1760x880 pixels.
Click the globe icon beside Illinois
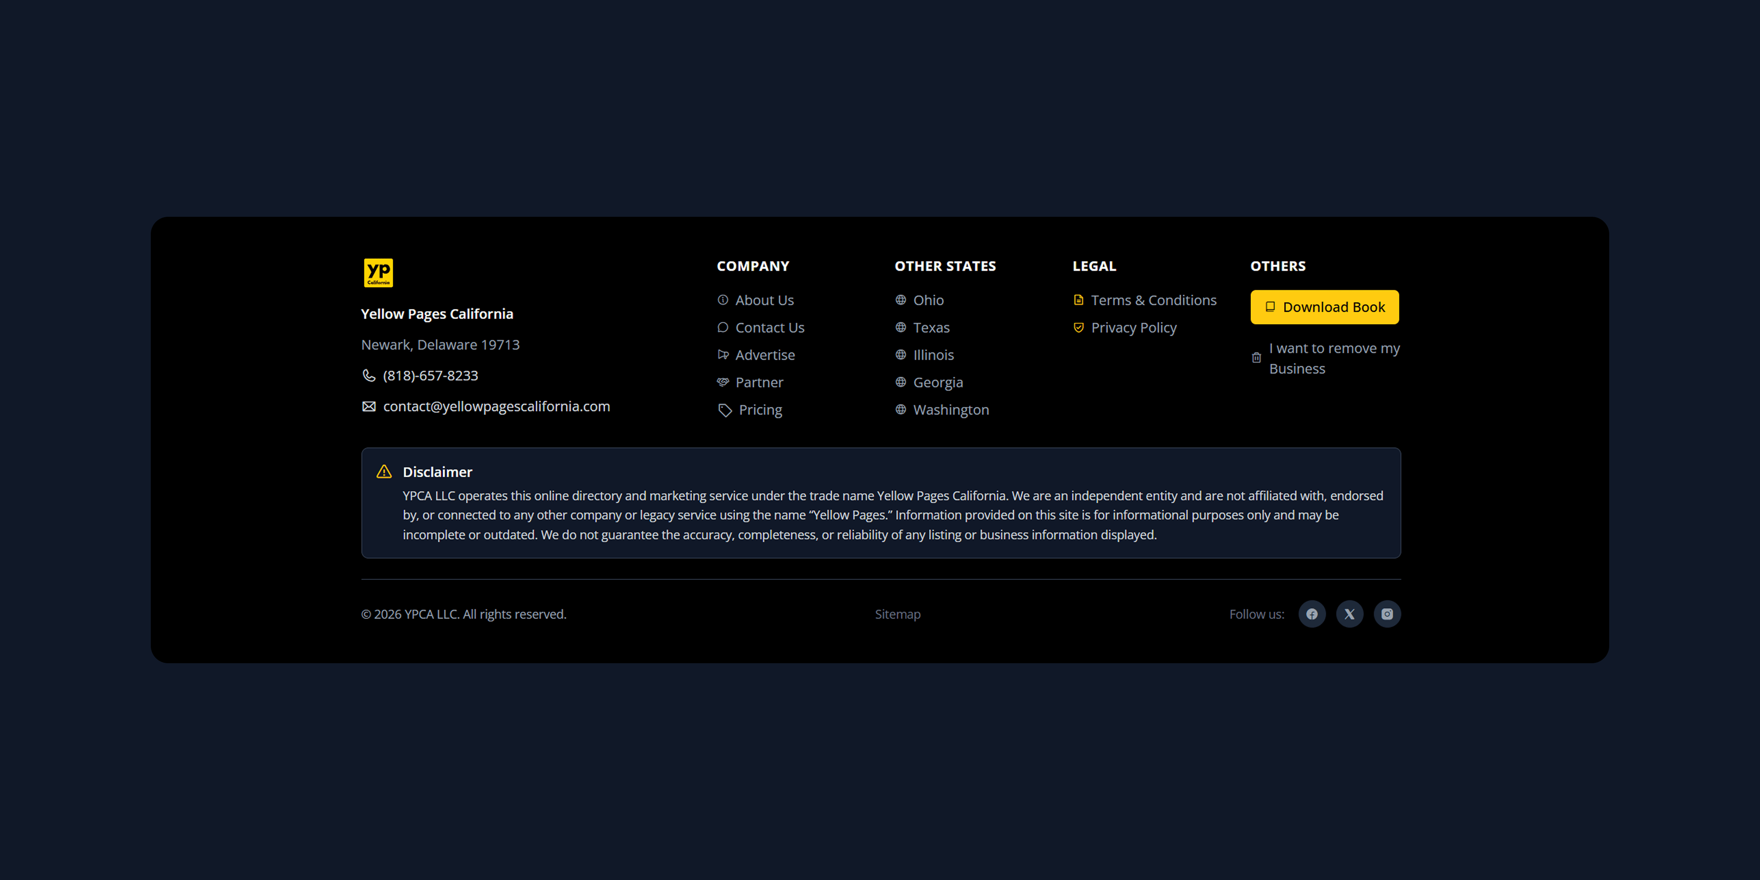click(x=901, y=355)
